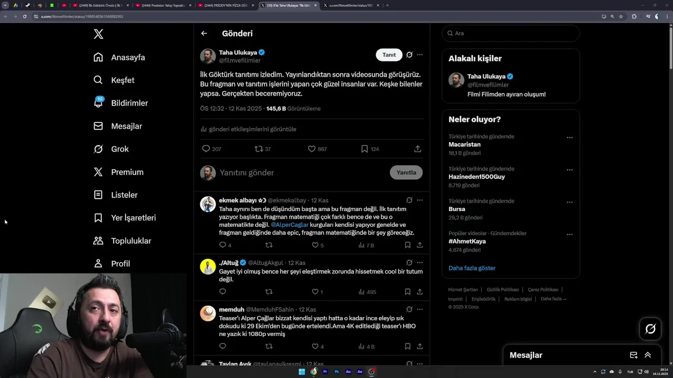Reply to ekmek albayı's comment
The image size is (673, 378).
point(222,245)
